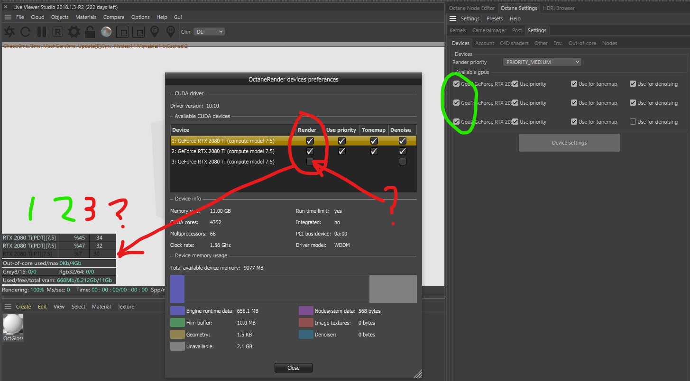690x381 pixels.
Task: Open the Presets menu in Octane Settings
Action: (495, 18)
